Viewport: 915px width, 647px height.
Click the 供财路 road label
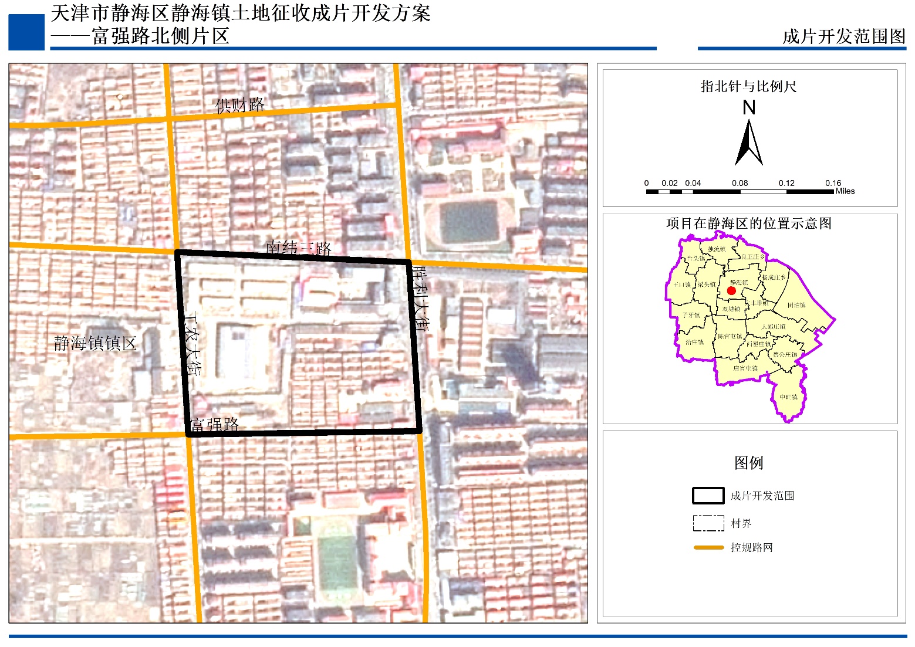[240, 106]
